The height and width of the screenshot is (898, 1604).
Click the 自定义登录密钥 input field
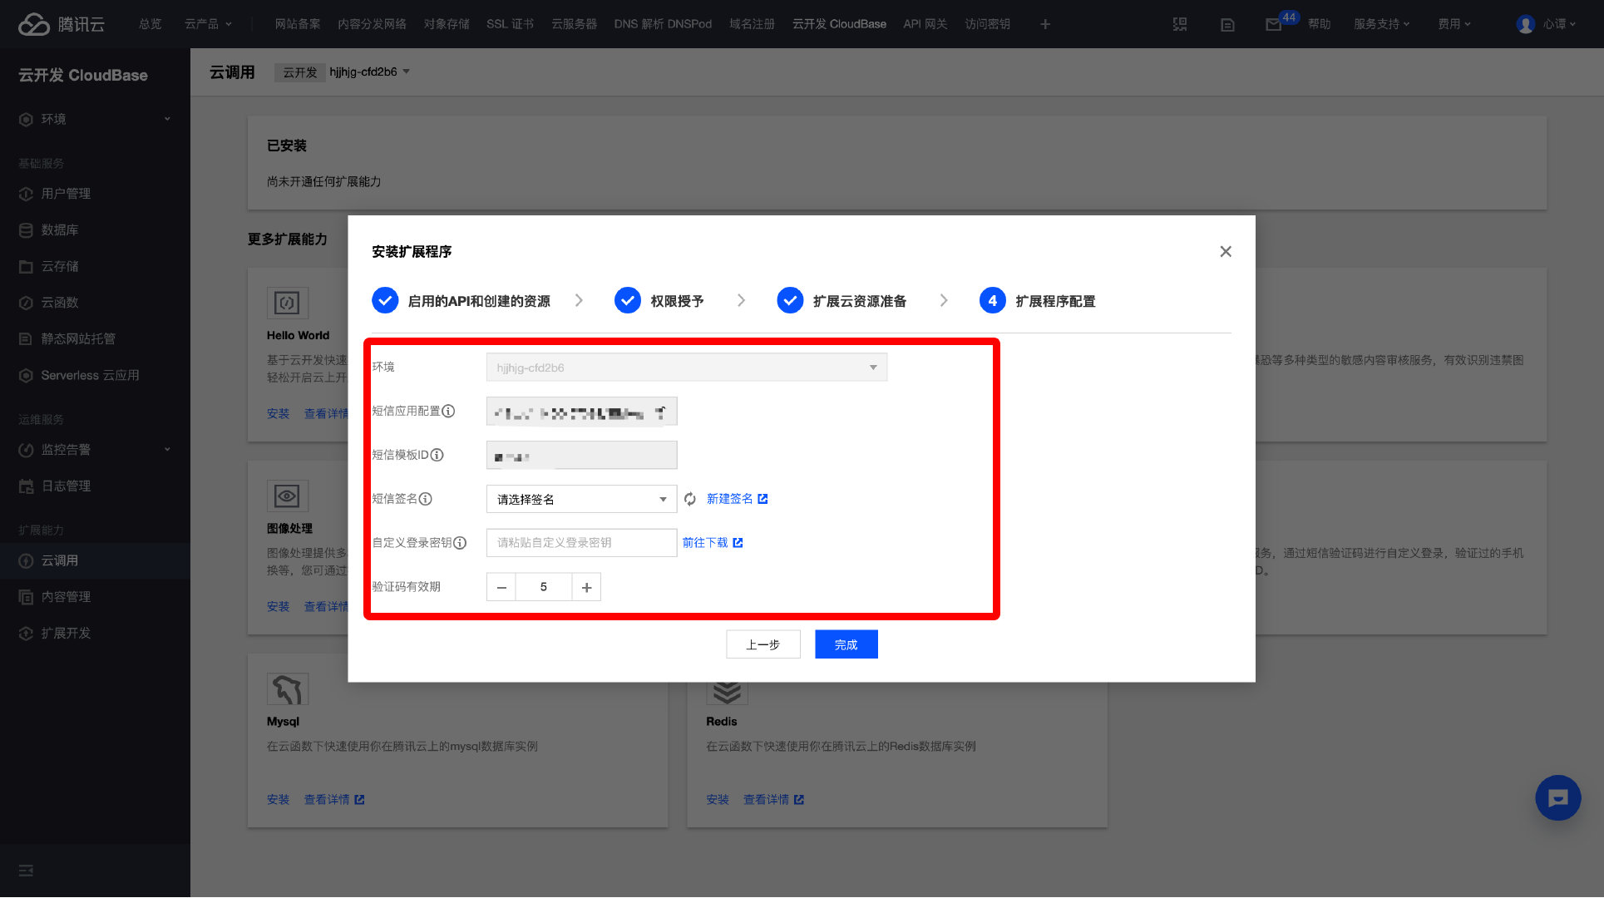581,543
